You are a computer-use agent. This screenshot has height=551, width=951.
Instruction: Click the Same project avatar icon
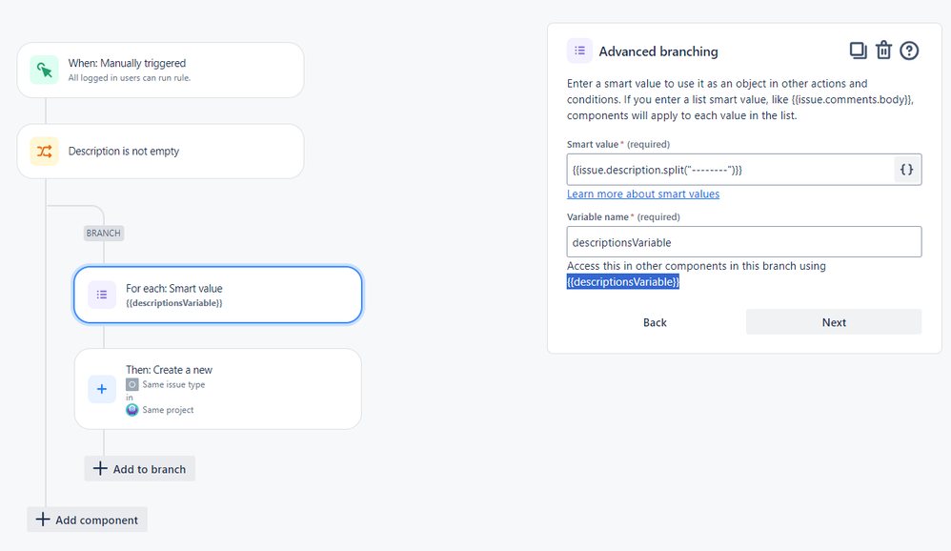click(132, 410)
